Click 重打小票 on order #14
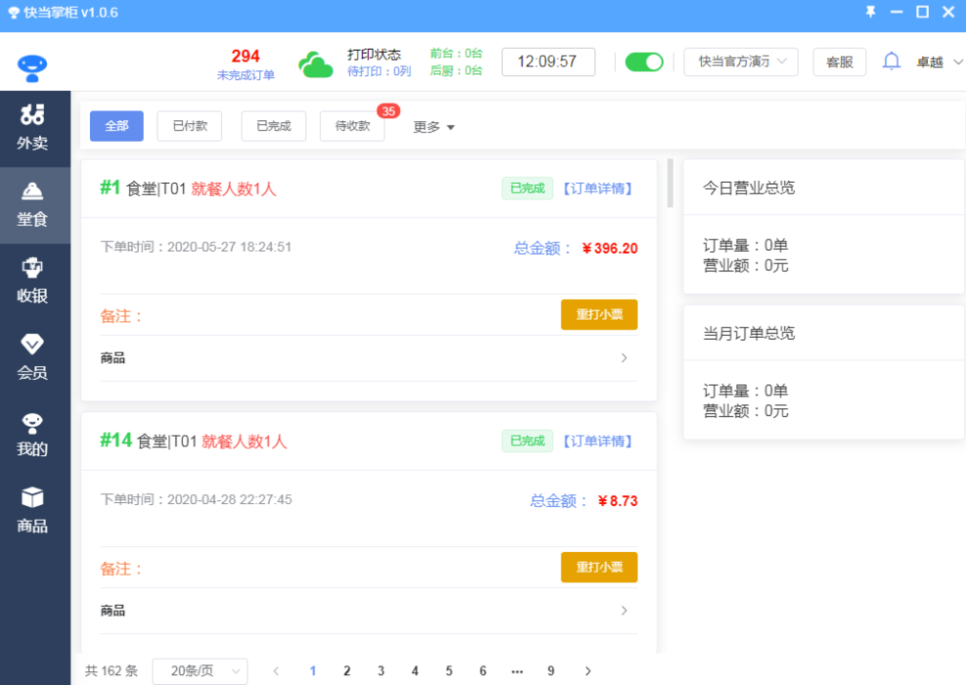This screenshot has height=685, width=966. tap(599, 567)
